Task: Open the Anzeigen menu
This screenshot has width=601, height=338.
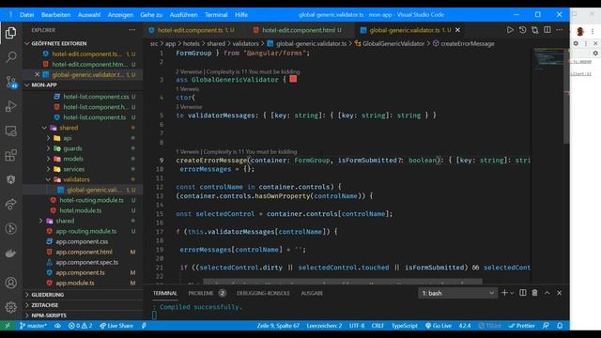Action: pos(120,15)
